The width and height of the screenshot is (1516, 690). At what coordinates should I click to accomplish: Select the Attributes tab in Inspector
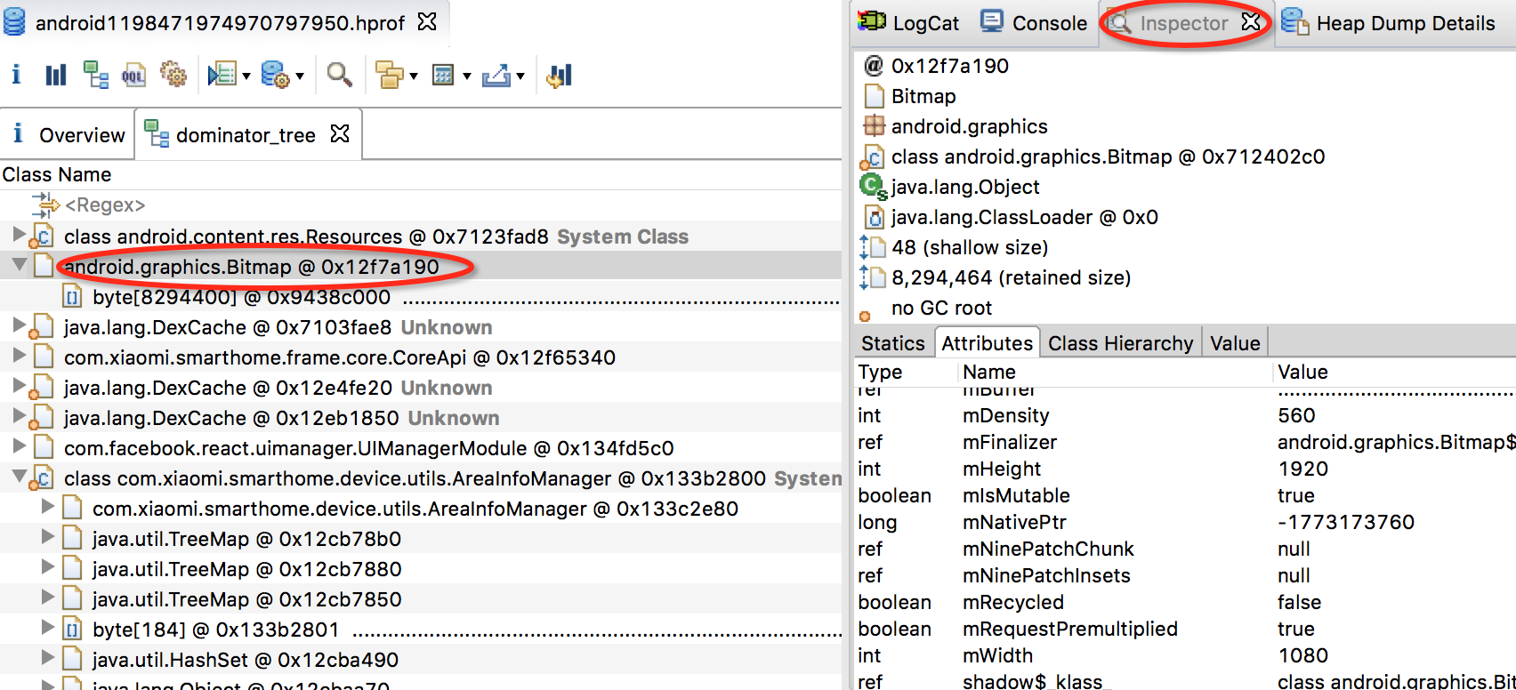tap(988, 343)
